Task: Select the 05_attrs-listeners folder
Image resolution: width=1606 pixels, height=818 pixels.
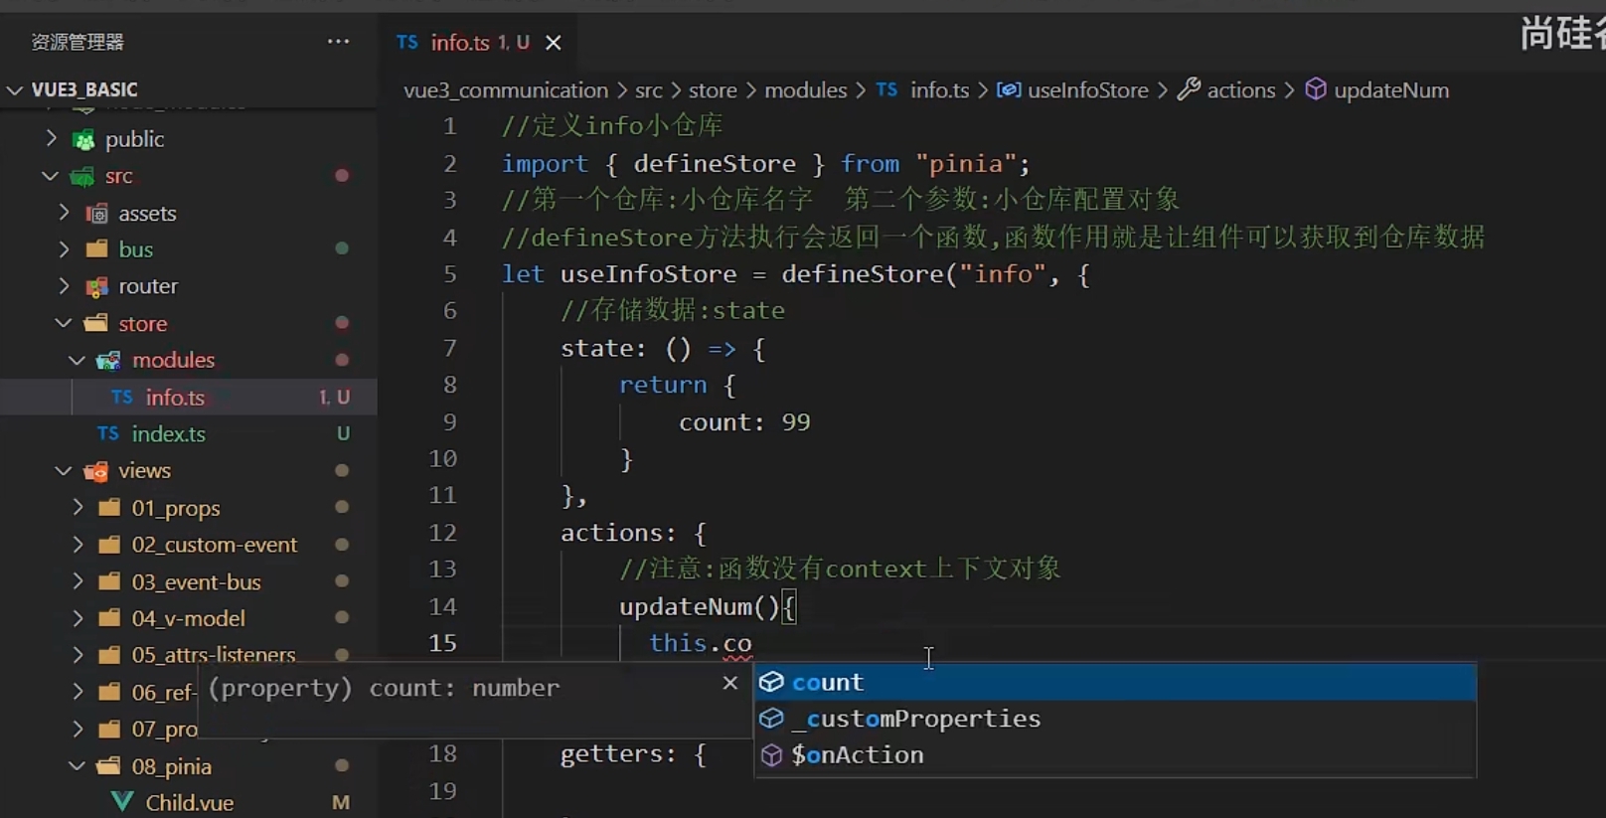Action: click(214, 654)
